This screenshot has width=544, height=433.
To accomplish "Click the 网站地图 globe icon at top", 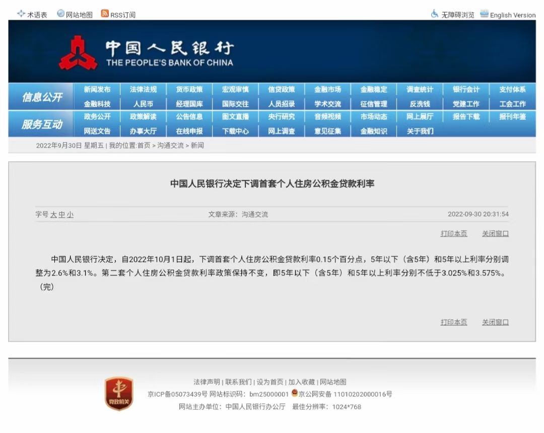I will pyautogui.click(x=61, y=14).
